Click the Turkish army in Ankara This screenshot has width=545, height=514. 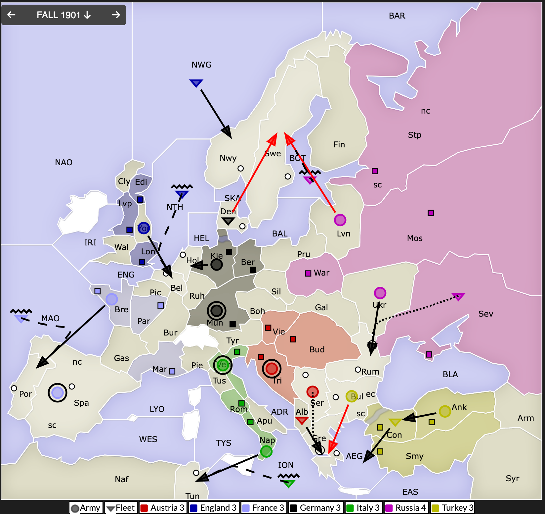[445, 411]
